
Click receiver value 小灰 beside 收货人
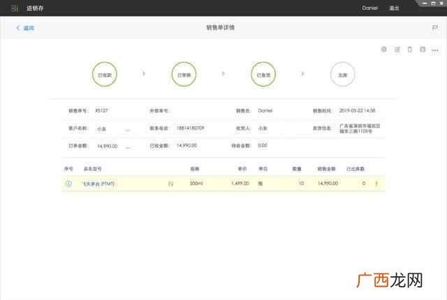click(x=263, y=128)
